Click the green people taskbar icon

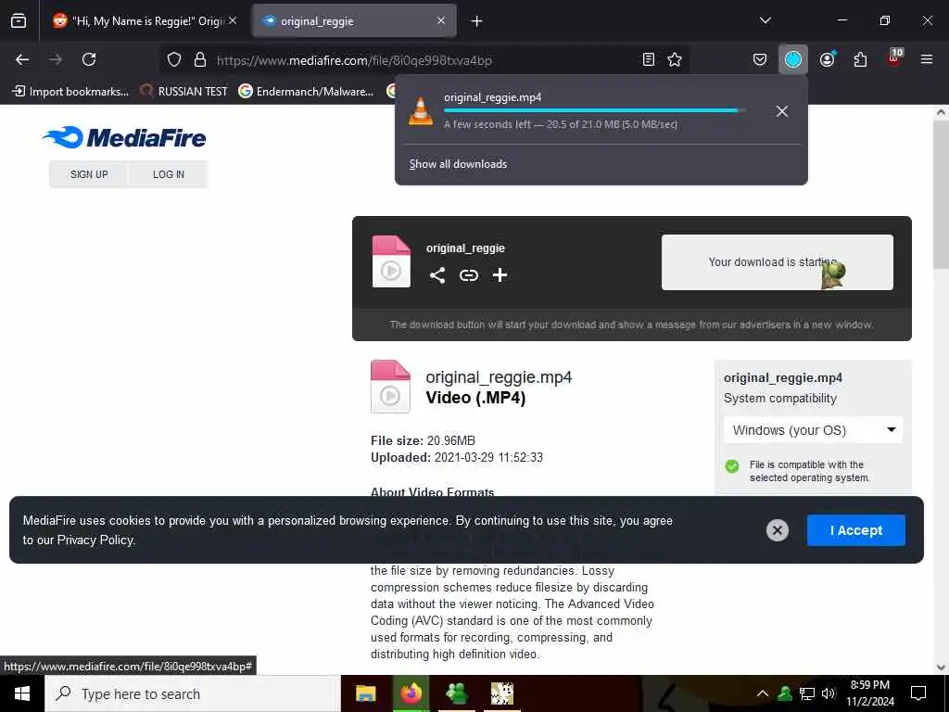[x=456, y=693]
